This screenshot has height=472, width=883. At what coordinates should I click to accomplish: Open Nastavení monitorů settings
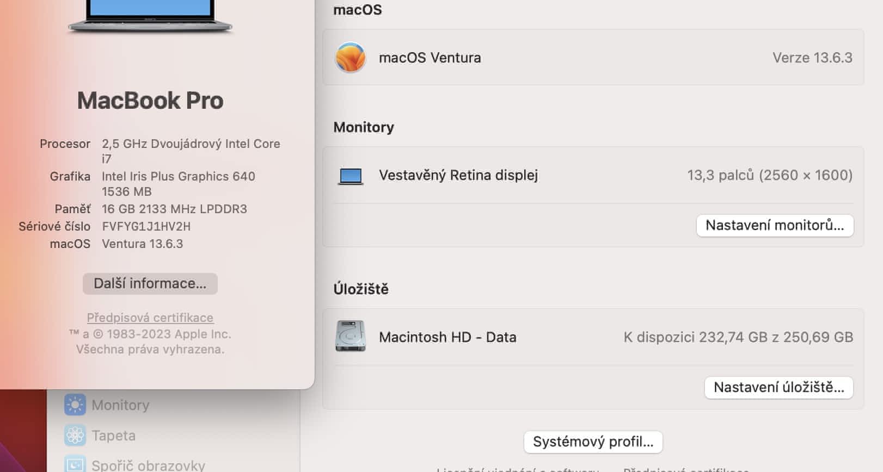pos(775,226)
